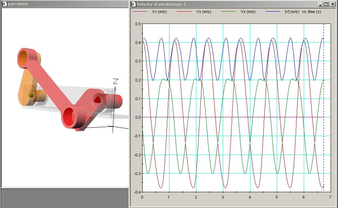Click the Y-axis value 0.5
The height and width of the screenshot is (208, 338).
click(138, 24)
